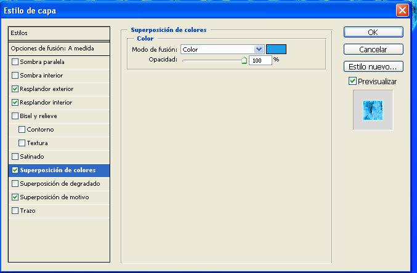This screenshot has height=273, width=417.
Task: Select the Estilos list header
Action: 60,33
